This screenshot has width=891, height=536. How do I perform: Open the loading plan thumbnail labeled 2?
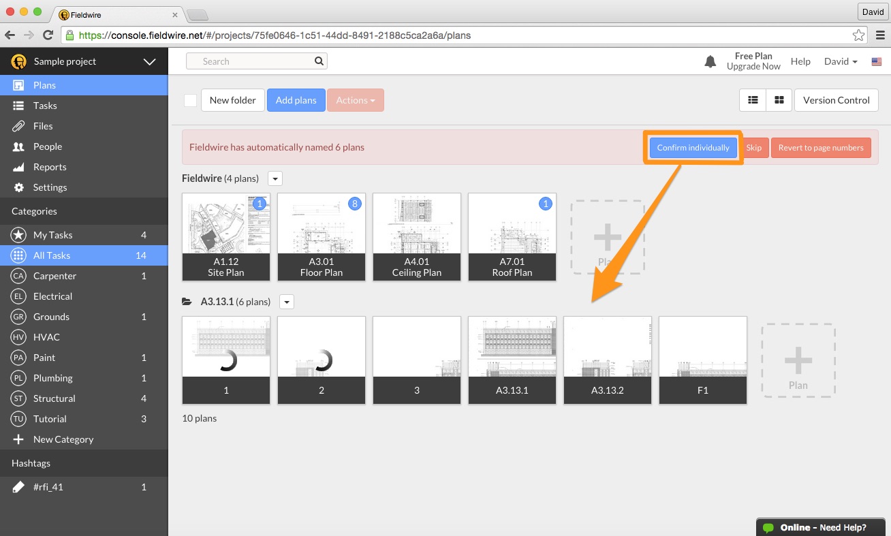point(322,360)
